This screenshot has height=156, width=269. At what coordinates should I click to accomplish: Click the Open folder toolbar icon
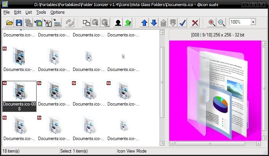(10, 23)
